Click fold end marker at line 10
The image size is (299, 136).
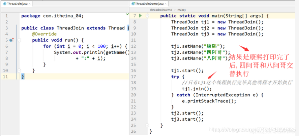point(19,71)
